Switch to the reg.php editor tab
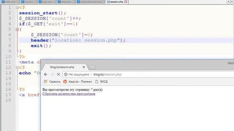 point(29,2)
